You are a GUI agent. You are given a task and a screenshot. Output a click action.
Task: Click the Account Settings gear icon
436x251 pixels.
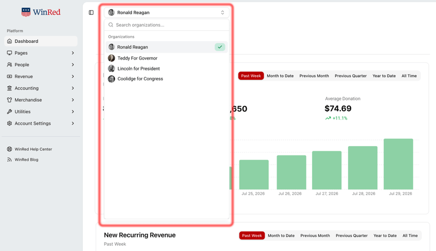pyautogui.click(x=9, y=123)
